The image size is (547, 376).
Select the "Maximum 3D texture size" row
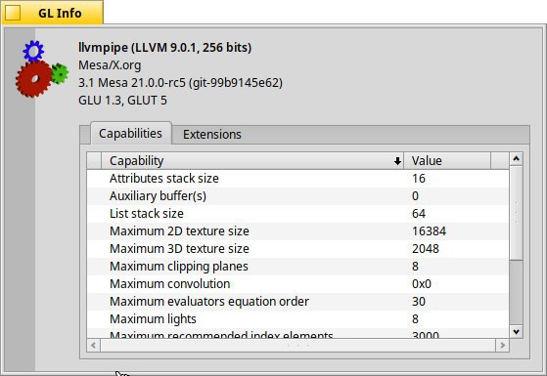pos(297,249)
